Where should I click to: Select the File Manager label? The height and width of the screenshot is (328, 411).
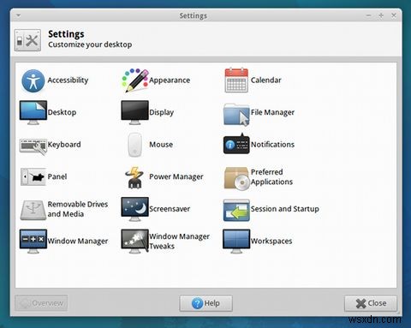point(272,113)
